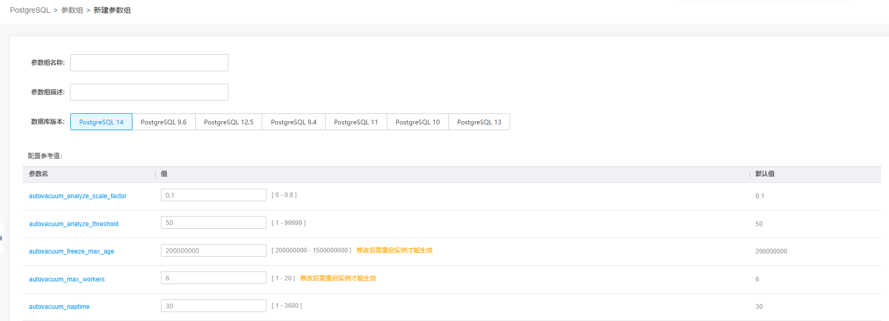Focus the 参数组描述 input field

tap(149, 92)
